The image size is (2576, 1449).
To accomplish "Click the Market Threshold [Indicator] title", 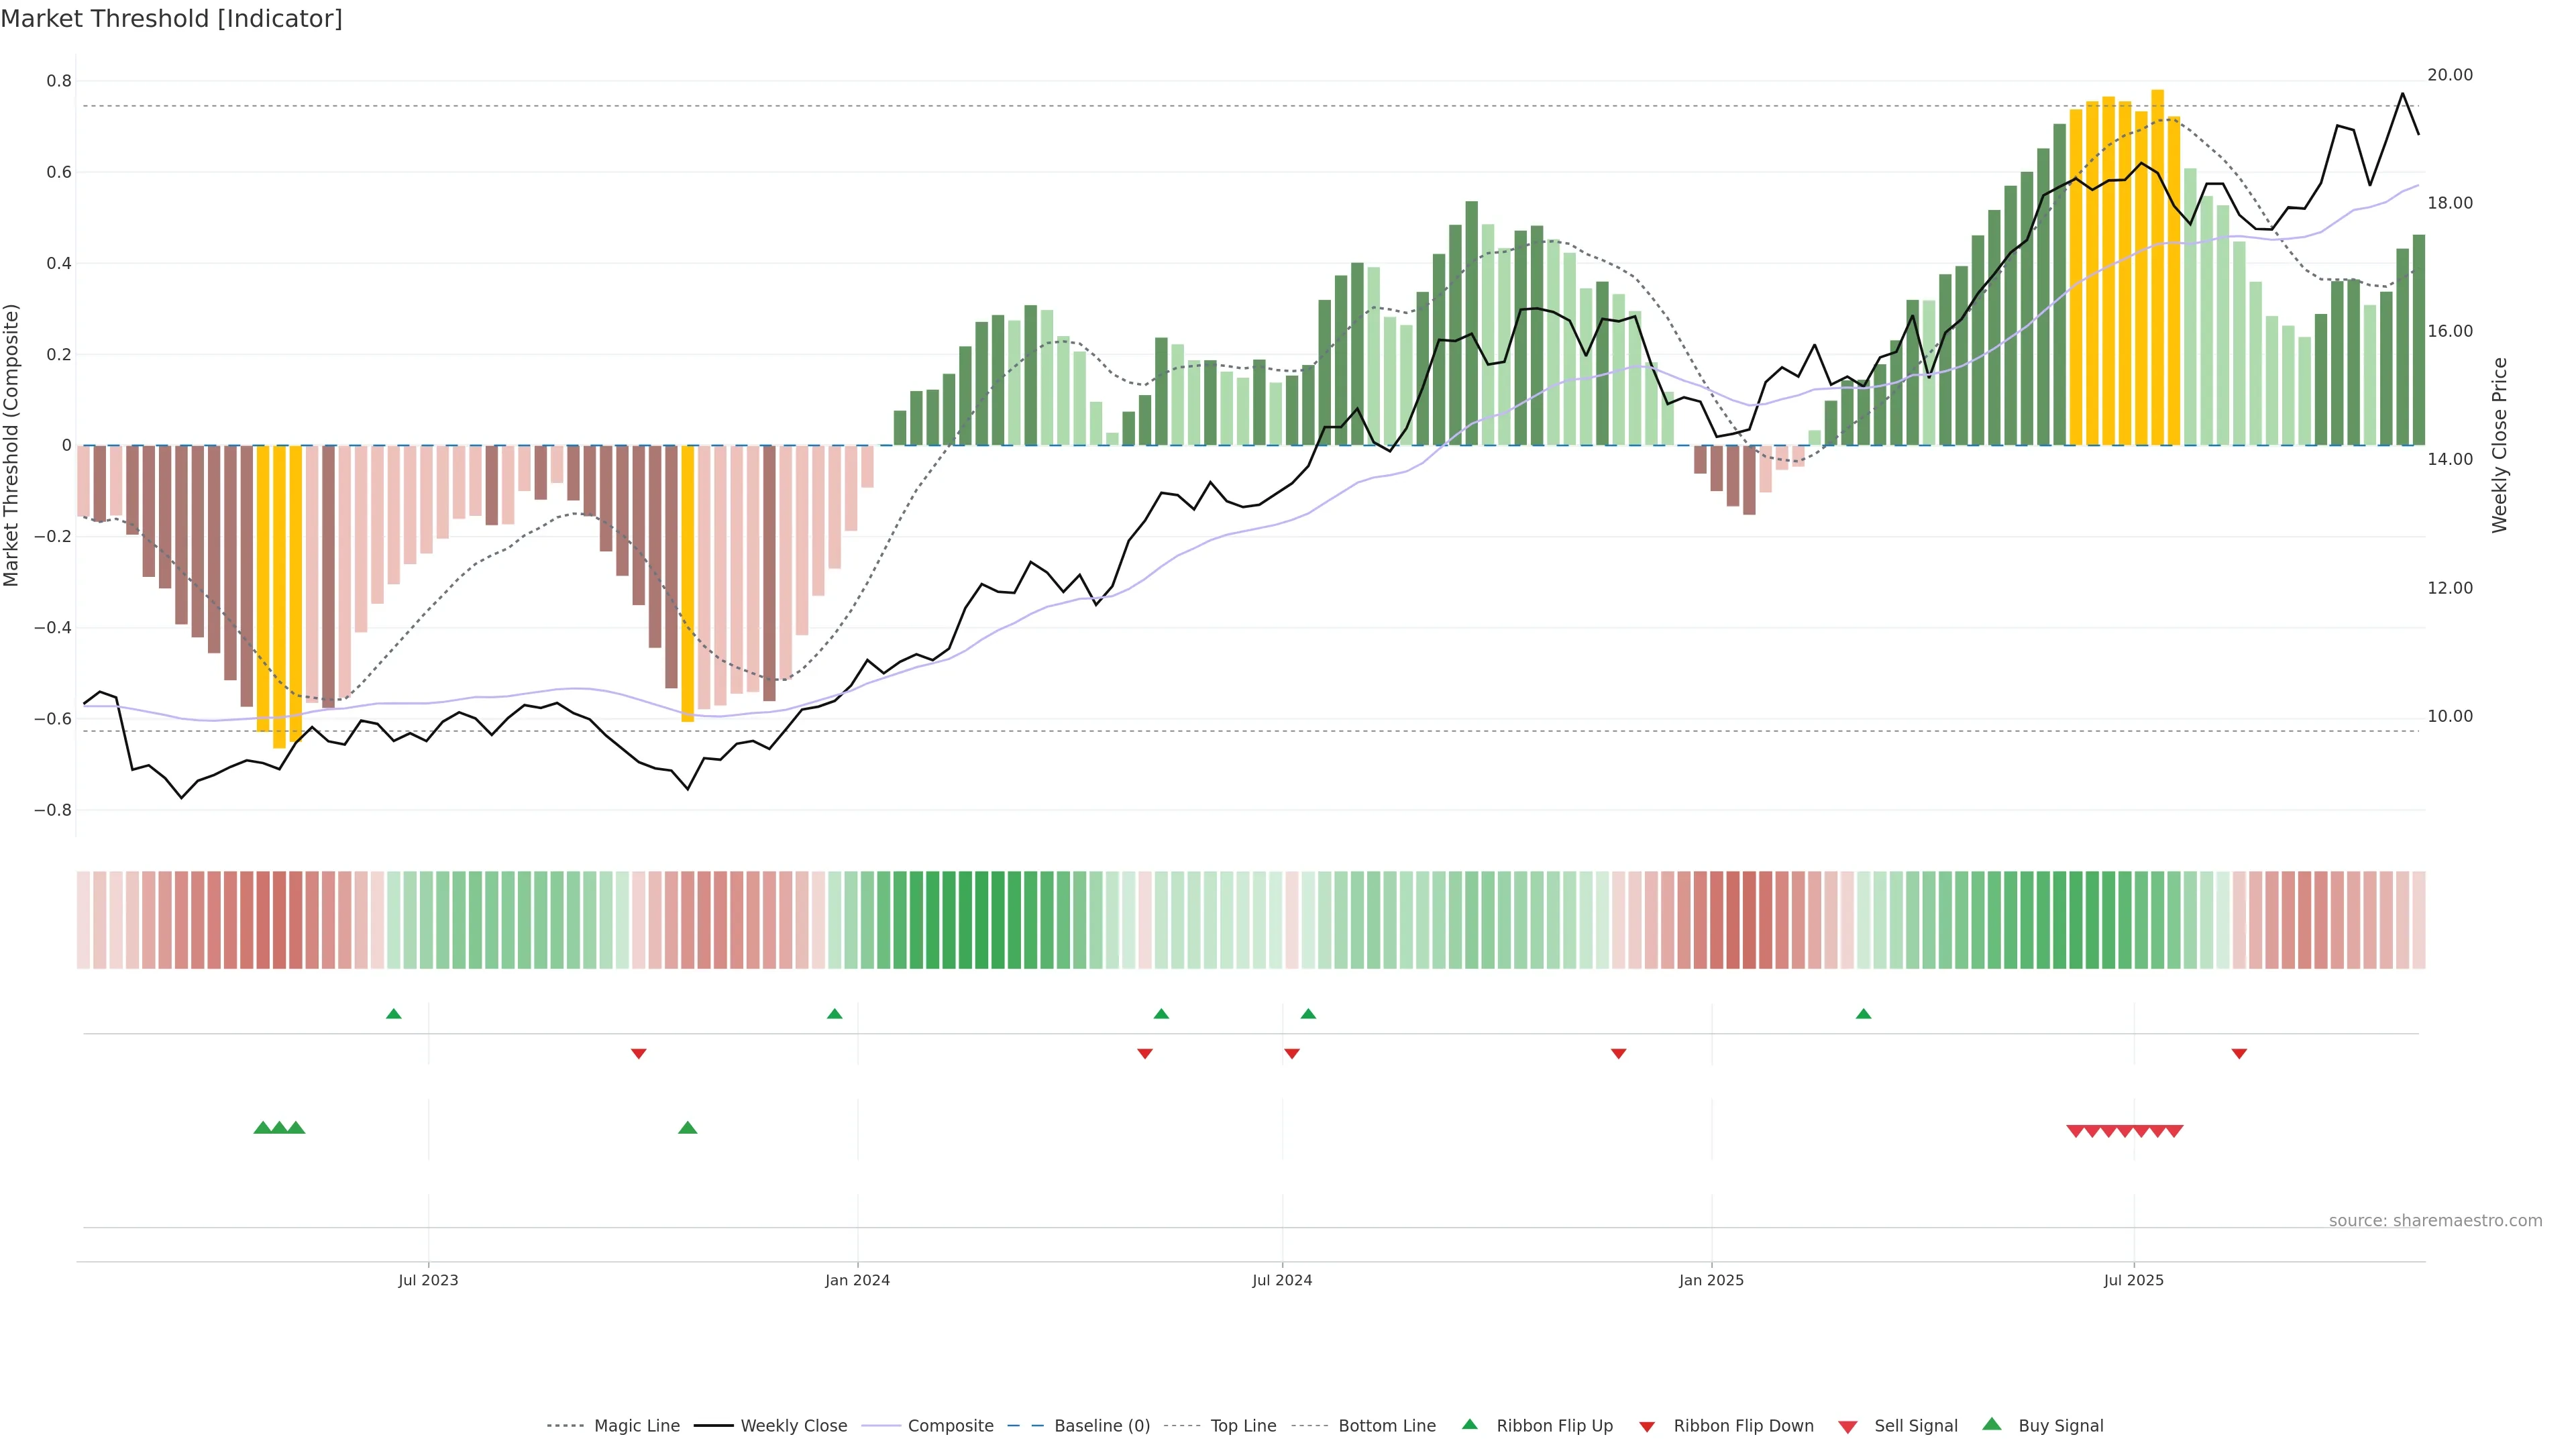I will 171,19.
